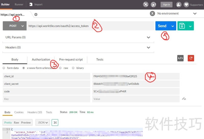Open the Send options dropdown arrow
This screenshot has width=204, height=139.
click(x=173, y=26)
